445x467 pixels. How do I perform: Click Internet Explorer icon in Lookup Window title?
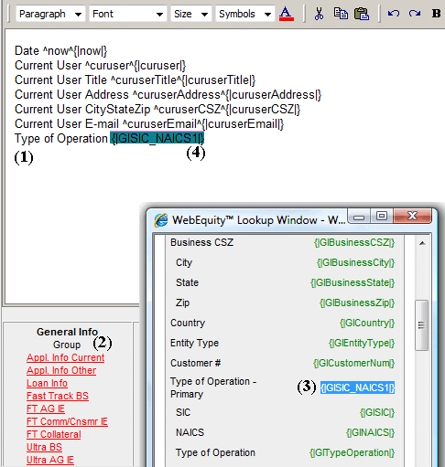(161, 220)
